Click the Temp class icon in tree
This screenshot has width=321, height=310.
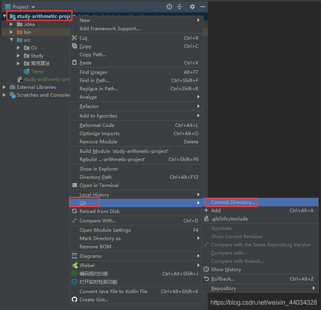point(27,71)
